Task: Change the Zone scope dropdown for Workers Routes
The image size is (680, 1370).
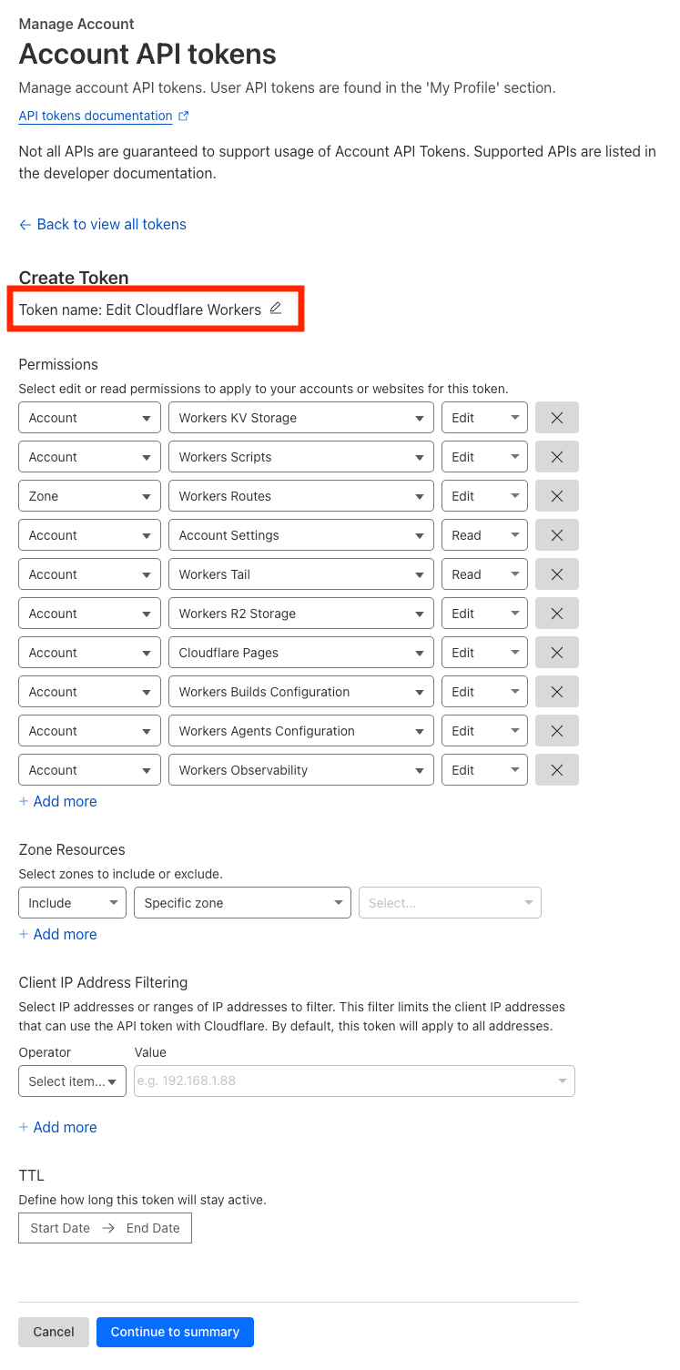Action: pos(89,496)
